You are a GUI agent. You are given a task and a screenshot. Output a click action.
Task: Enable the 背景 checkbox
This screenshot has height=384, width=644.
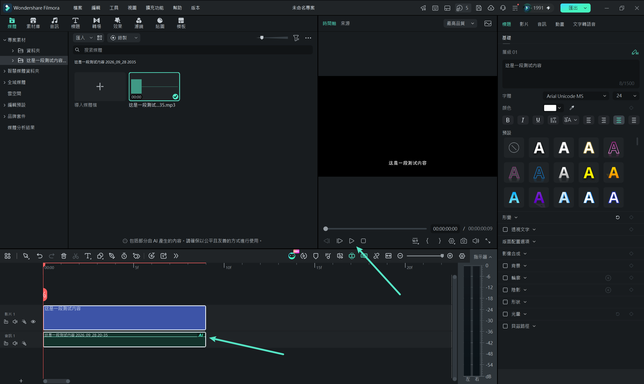pos(505,266)
